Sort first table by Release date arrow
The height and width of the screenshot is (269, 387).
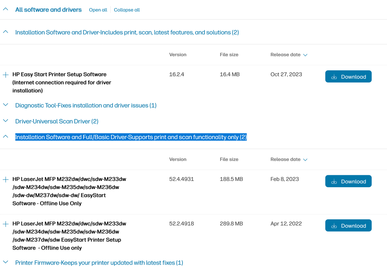[305, 55]
